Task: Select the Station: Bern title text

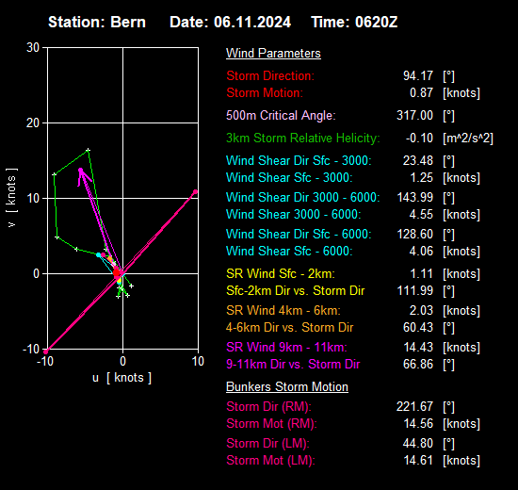Action: [97, 23]
